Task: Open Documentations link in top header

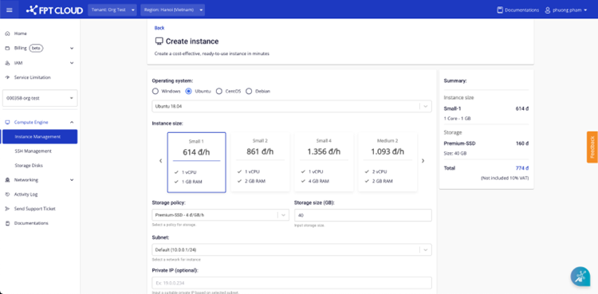Action: [521, 10]
